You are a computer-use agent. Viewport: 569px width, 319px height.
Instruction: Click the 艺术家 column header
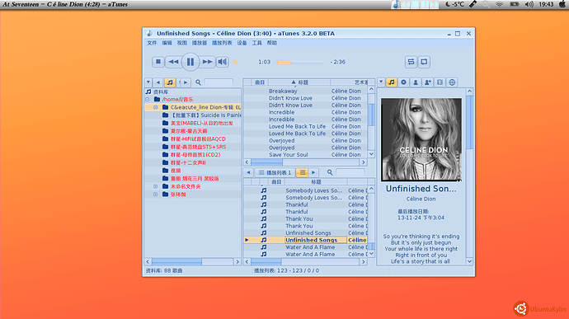tap(350, 82)
